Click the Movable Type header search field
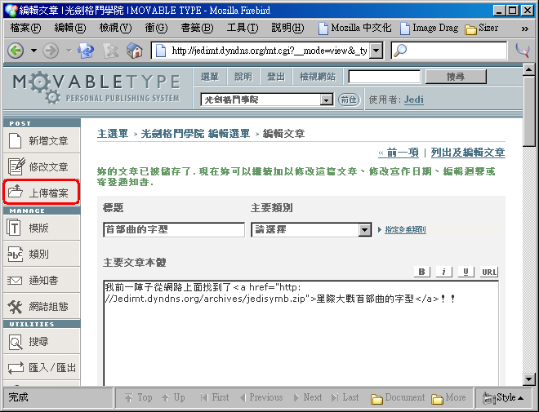The width and height of the screenshot is (539, 412). (x=385, y=77)
